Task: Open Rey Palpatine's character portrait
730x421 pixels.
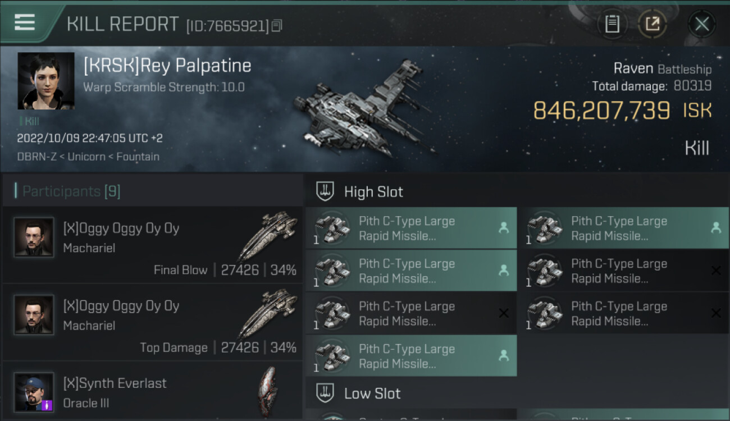Action: (x=46, y=81)
